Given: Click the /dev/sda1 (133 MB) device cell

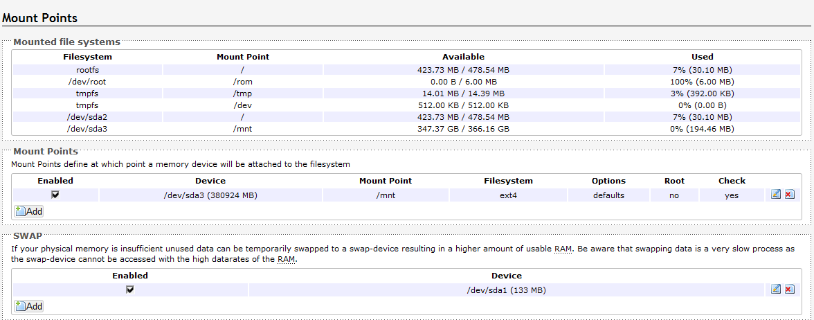Looking at the screenshot, I should 506,290.
